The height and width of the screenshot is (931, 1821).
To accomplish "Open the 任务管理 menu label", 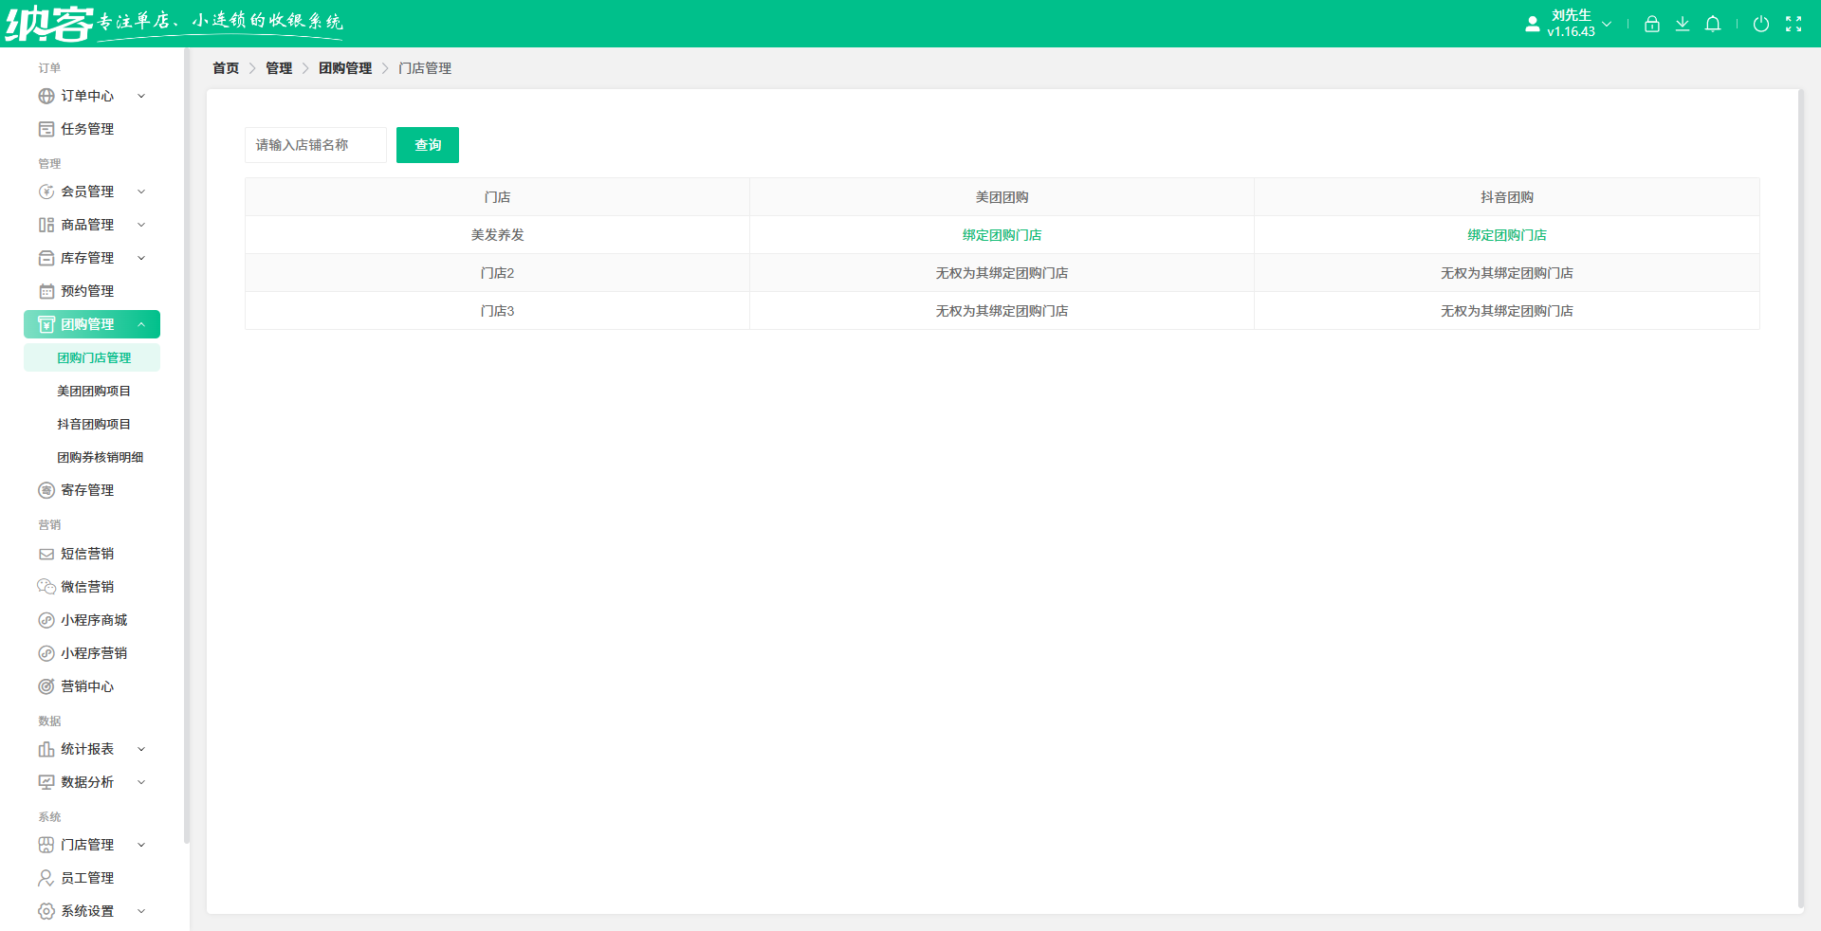I will (87, 129).
